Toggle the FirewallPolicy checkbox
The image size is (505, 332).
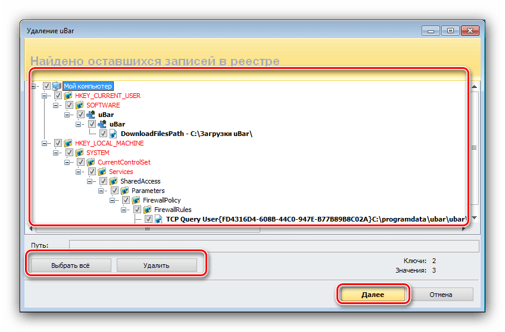[x=126, y=200]
